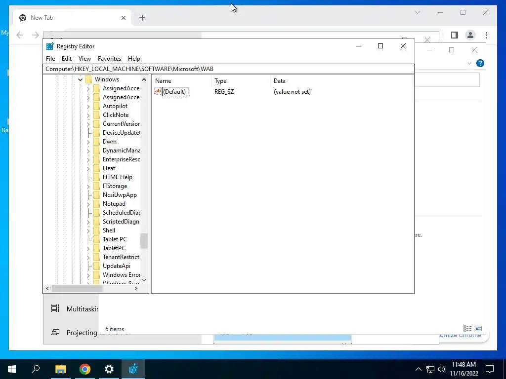This screenshot has width=506, height=379.
Task: Expand the Autopilot registry key
Action: (88, 107)
